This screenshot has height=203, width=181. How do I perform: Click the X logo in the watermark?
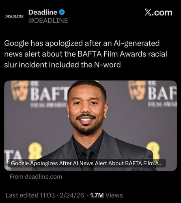coord(148,13)
